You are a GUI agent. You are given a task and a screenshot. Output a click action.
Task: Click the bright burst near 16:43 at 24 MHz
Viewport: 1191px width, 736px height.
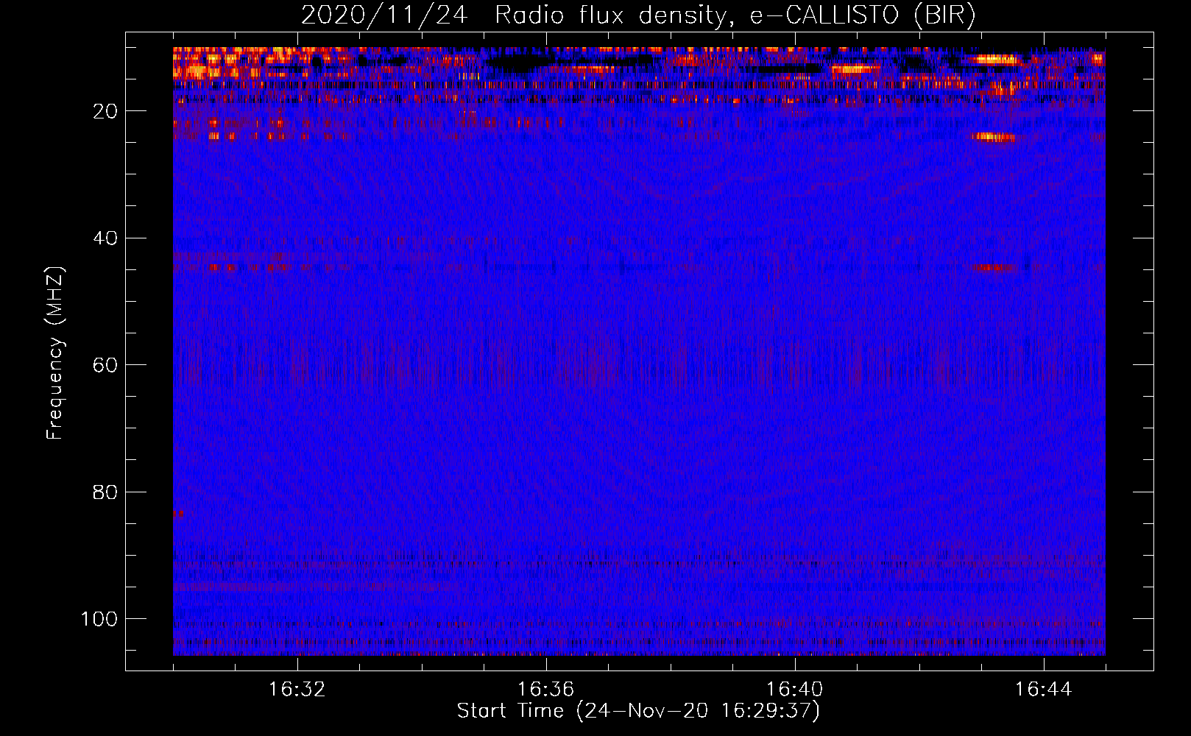click(994, 137)
